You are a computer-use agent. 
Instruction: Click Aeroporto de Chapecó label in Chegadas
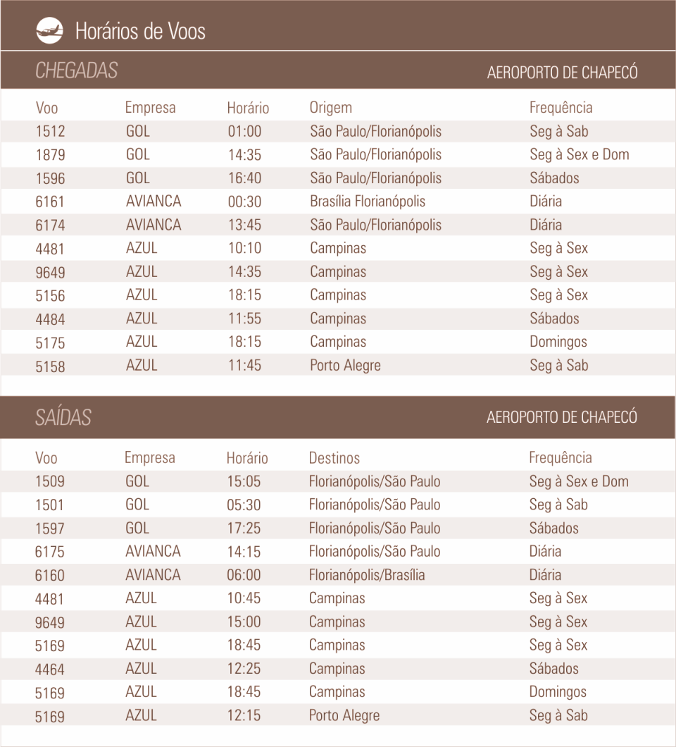coord(562,73)
